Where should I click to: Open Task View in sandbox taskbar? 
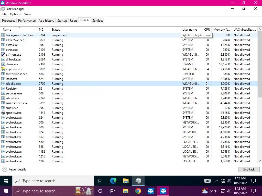click(x=100, y=181)
